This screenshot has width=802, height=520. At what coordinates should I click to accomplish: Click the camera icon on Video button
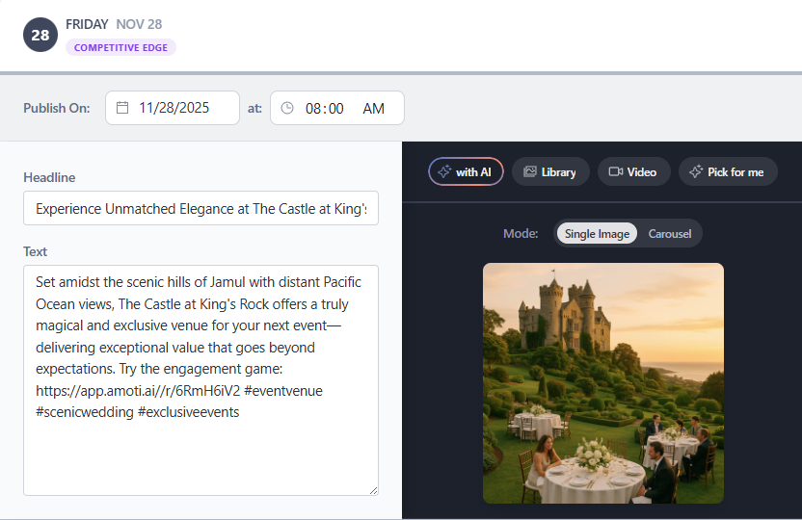click(615, 171)
